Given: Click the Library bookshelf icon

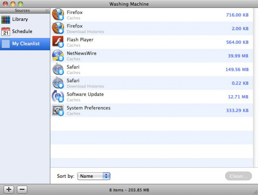Looking at the screenshot, I should click(x=6, y=19).
